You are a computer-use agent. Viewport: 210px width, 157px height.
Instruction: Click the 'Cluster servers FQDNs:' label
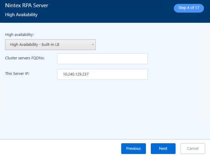pyautogui.click(x=25, y=58)
